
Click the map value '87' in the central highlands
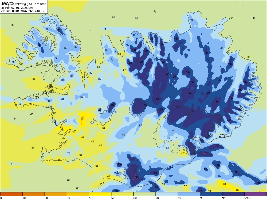(x=140, y=126)
